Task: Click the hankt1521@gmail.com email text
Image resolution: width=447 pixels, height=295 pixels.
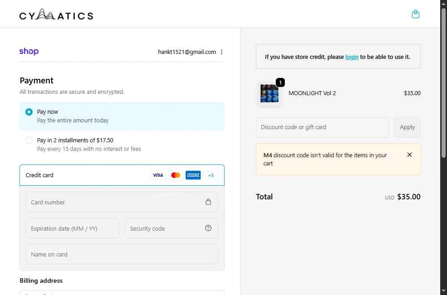Action: [x=187, y=52]
